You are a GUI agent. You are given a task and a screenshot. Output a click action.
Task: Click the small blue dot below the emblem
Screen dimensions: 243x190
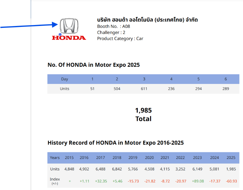coord(60,34)
